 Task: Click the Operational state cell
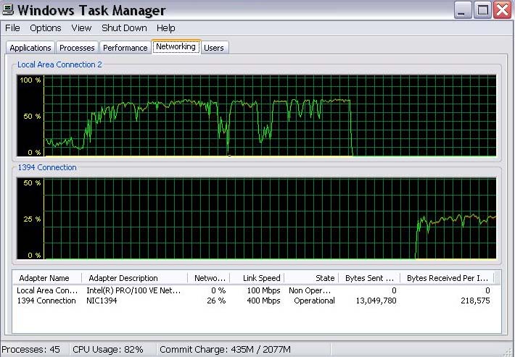click(314, 301)
